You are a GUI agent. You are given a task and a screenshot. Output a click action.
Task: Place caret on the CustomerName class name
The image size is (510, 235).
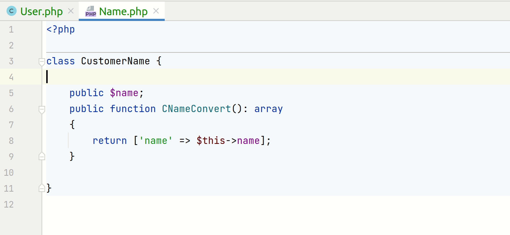click(115, 61)
